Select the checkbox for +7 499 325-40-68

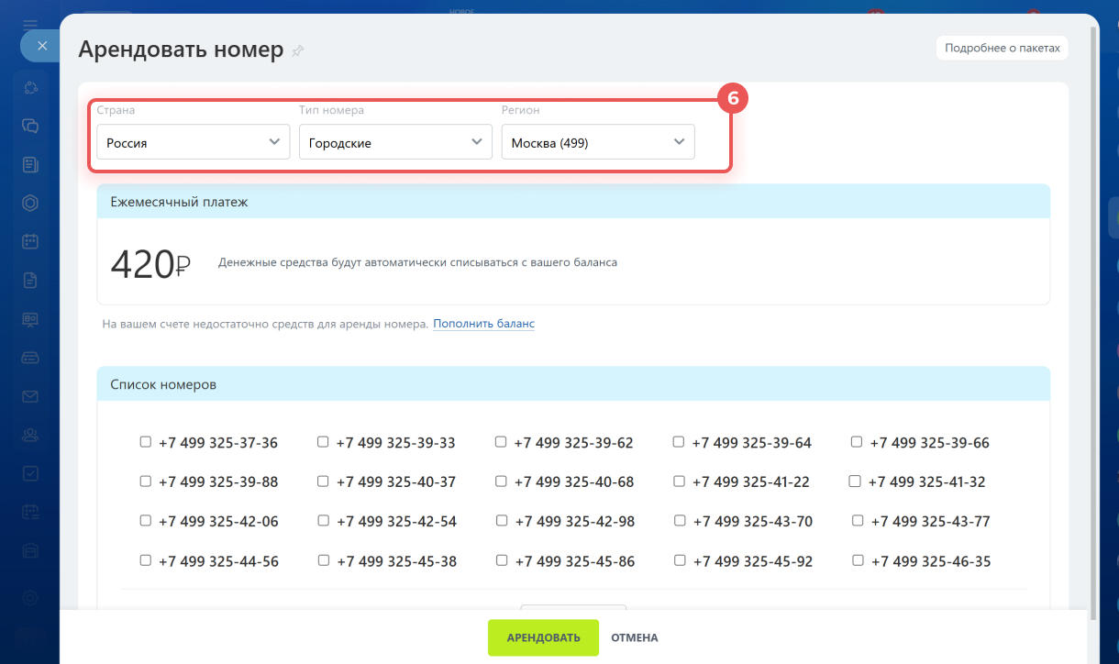pyautogui.click(x=501, y=481)
